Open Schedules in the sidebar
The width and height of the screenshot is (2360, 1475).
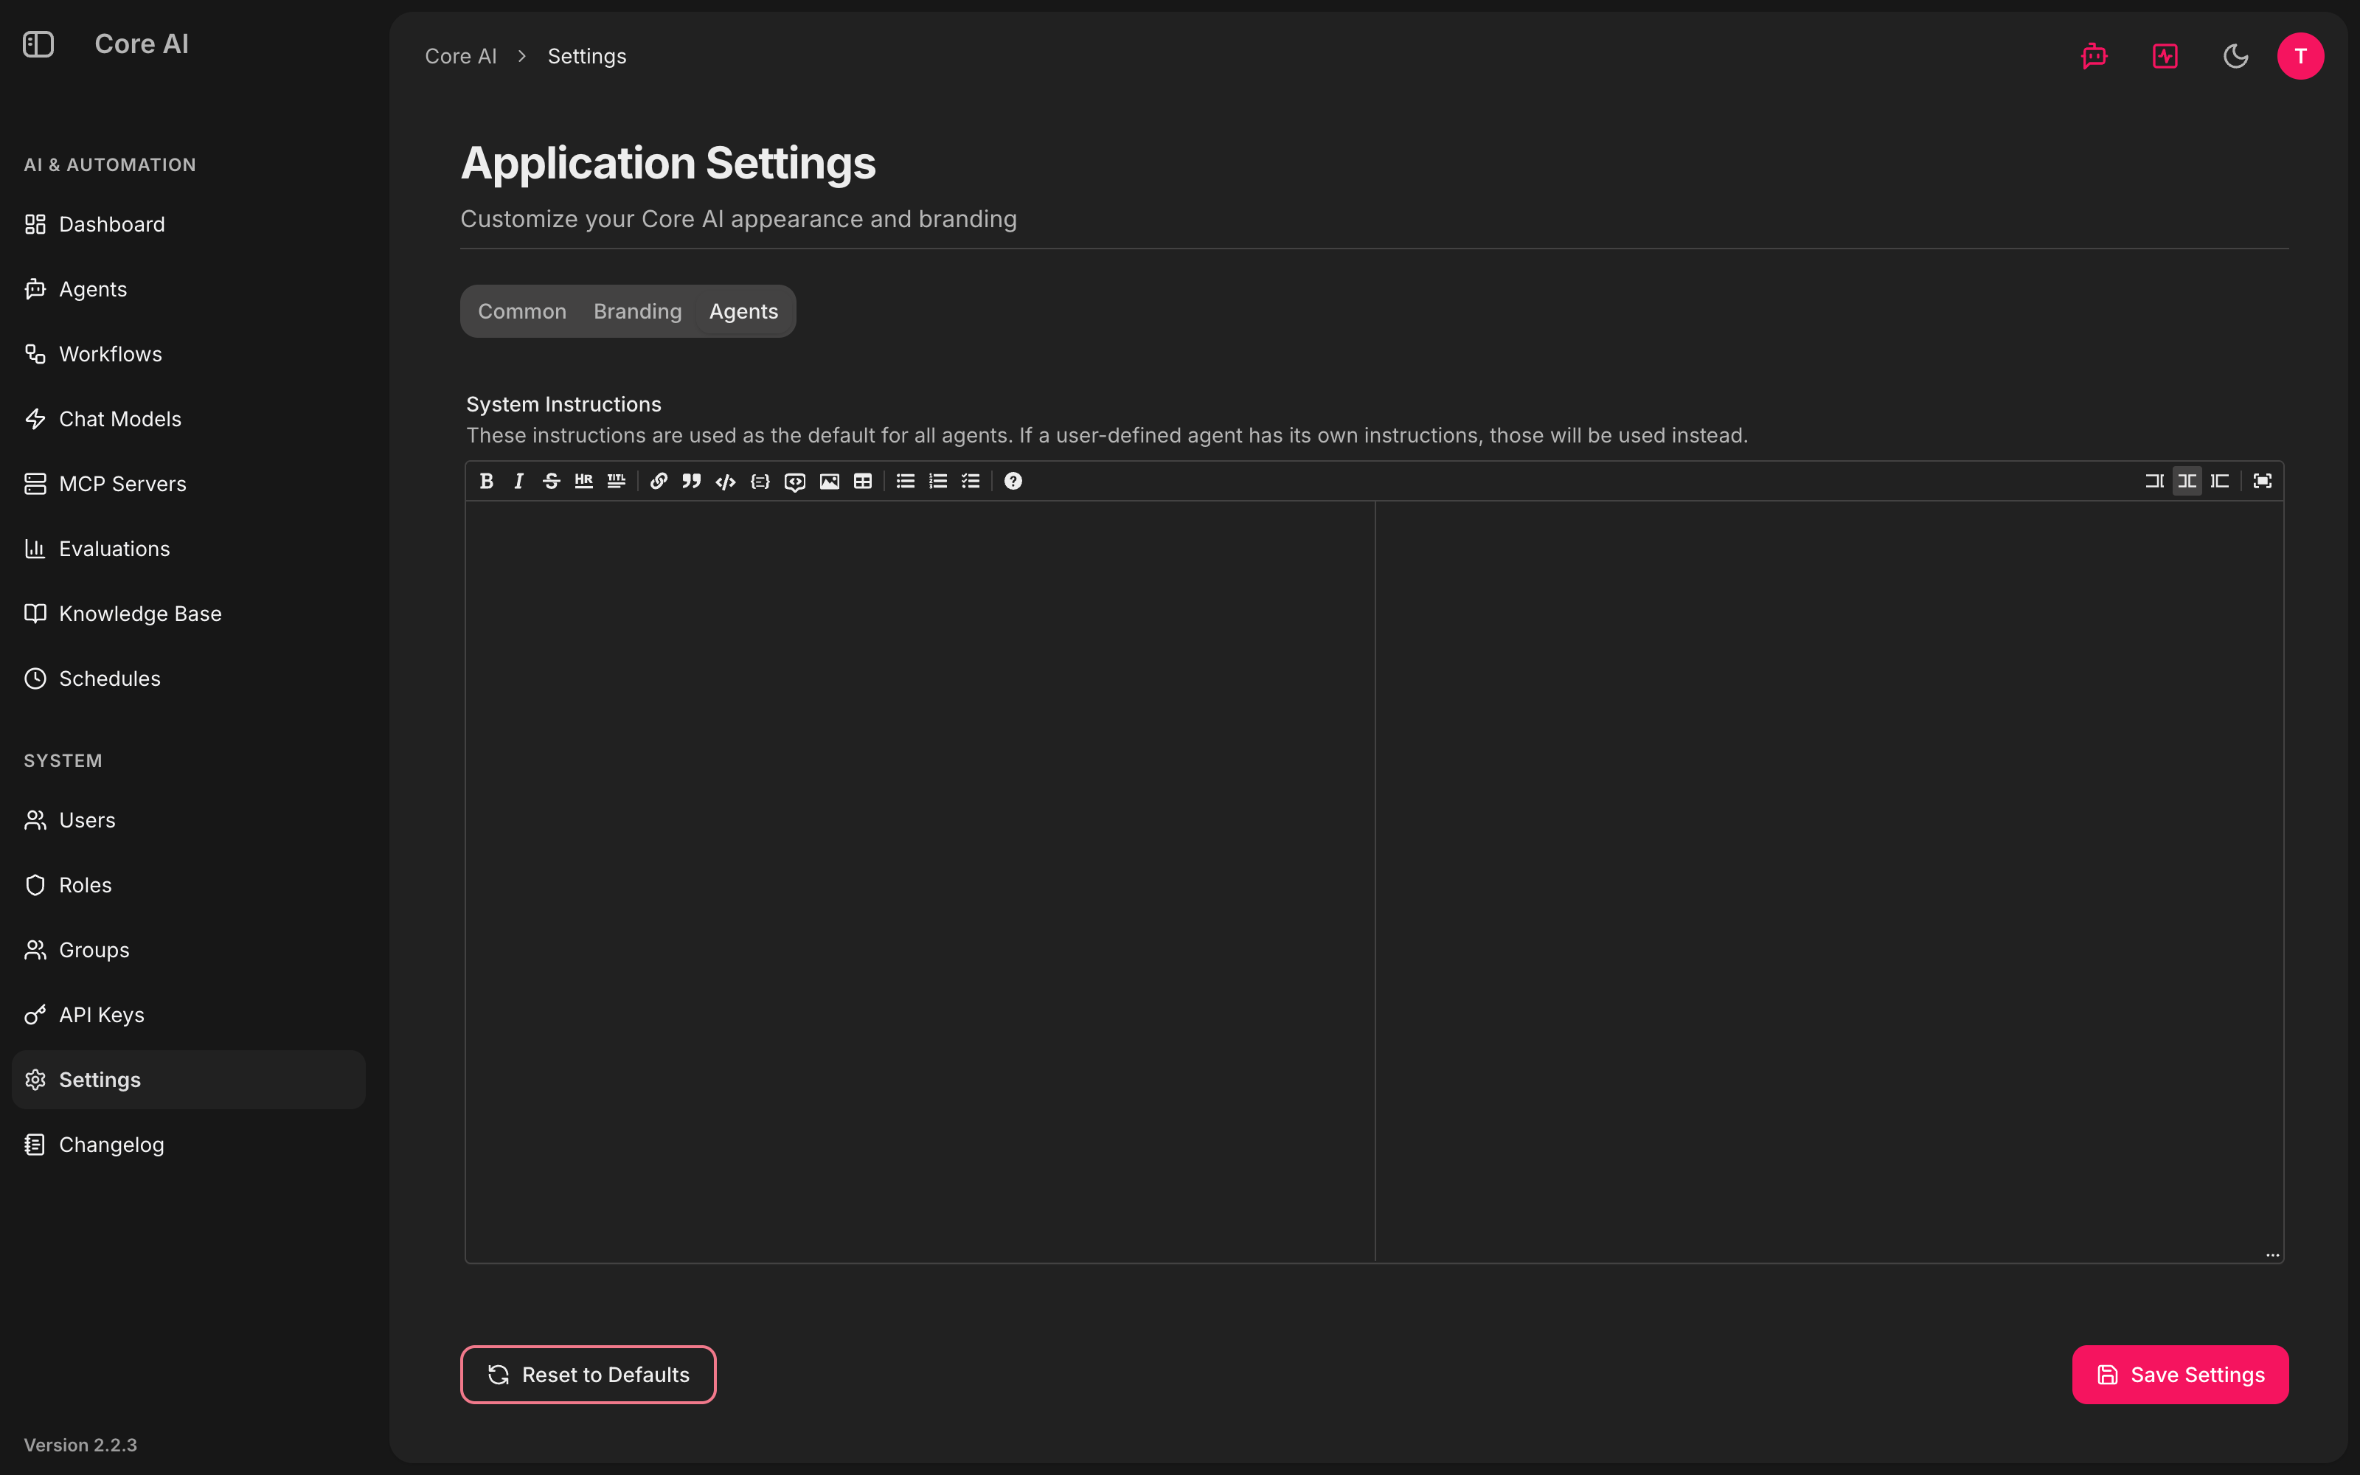188,678
